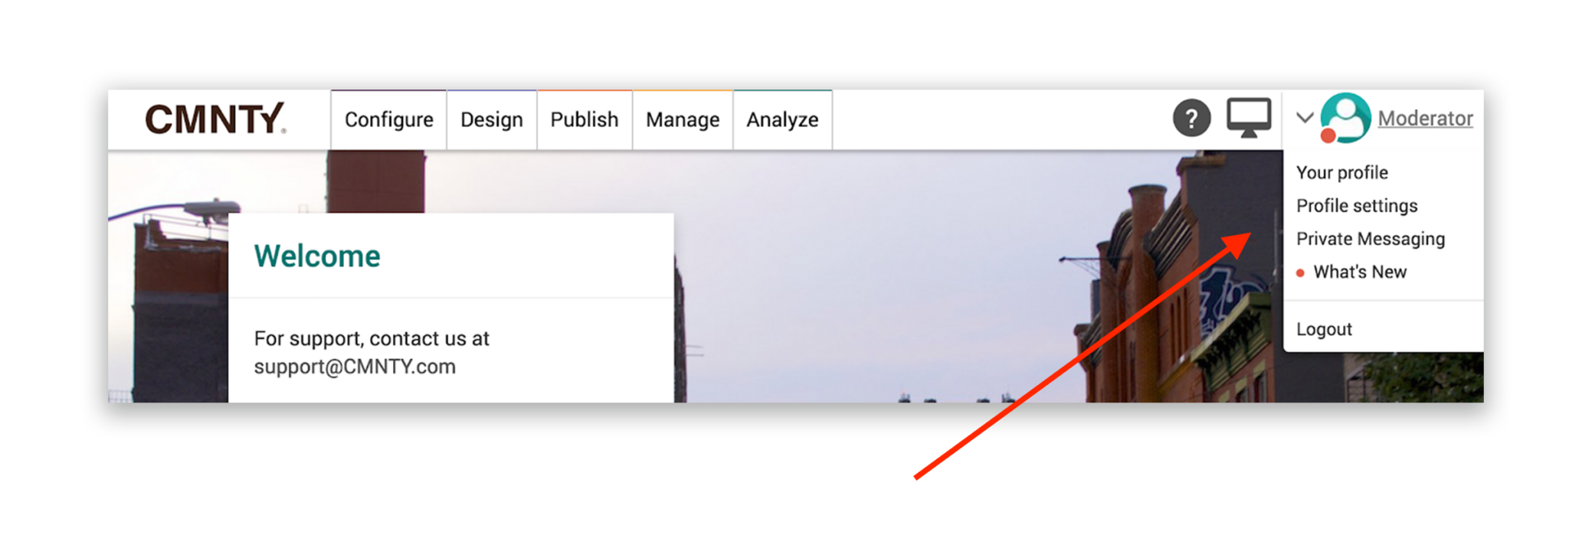
Task: Open the help question mark icon
Action: click(1191, 119)
